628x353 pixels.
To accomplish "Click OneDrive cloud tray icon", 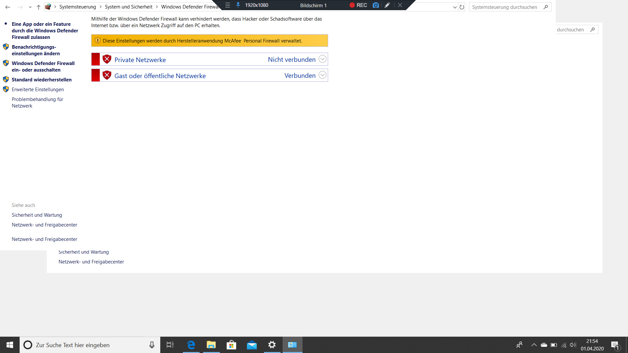I will tap(544, 345).
